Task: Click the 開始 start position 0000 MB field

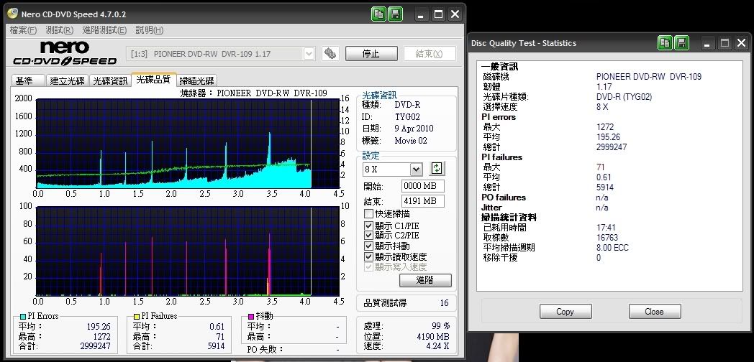Action: (422, 186)
